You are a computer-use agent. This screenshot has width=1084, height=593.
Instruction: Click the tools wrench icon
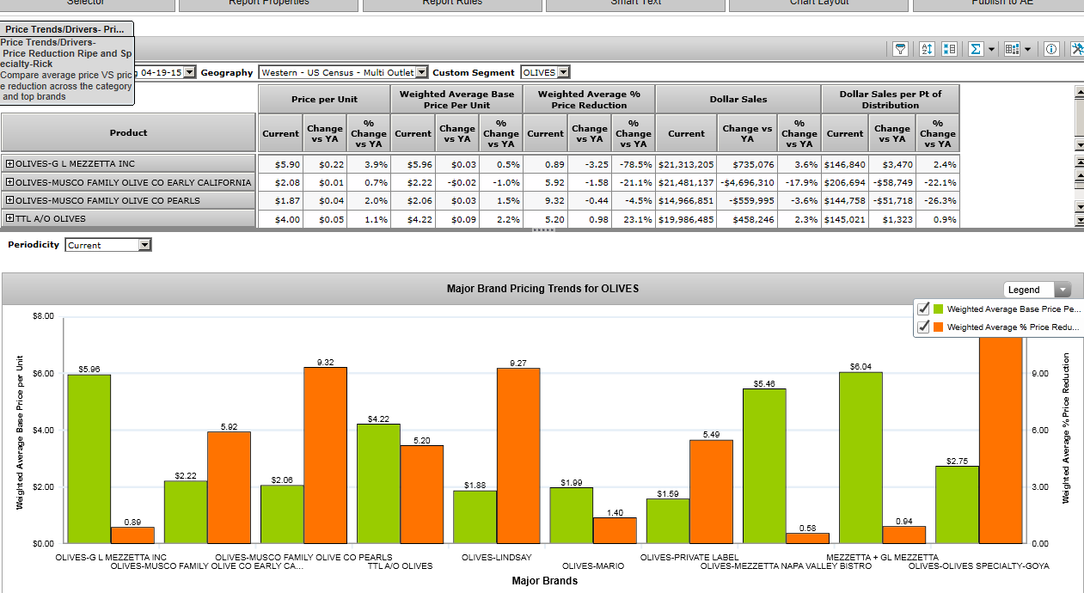click(x=1077, y=49)
